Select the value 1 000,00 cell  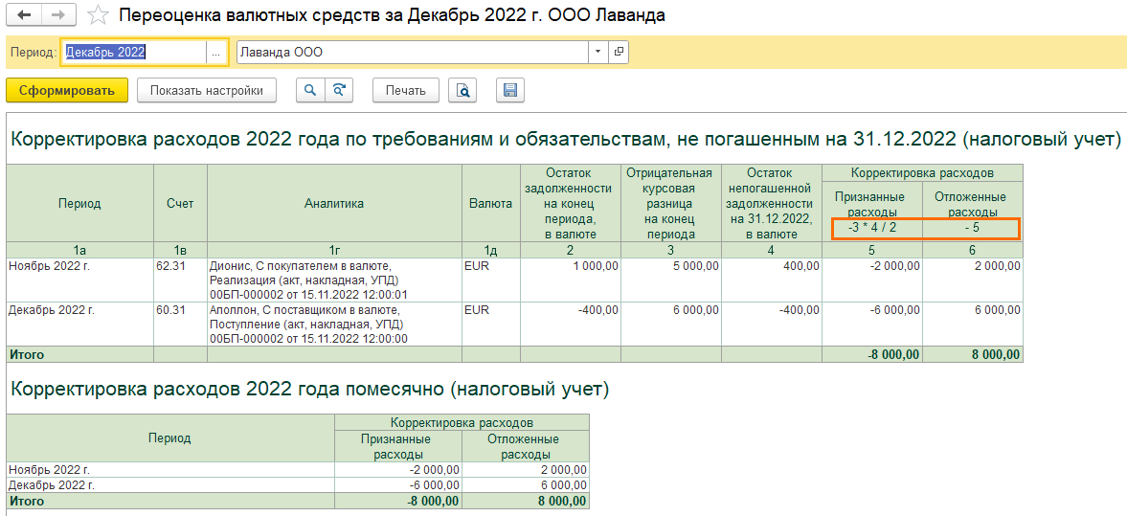pos(571,279)
